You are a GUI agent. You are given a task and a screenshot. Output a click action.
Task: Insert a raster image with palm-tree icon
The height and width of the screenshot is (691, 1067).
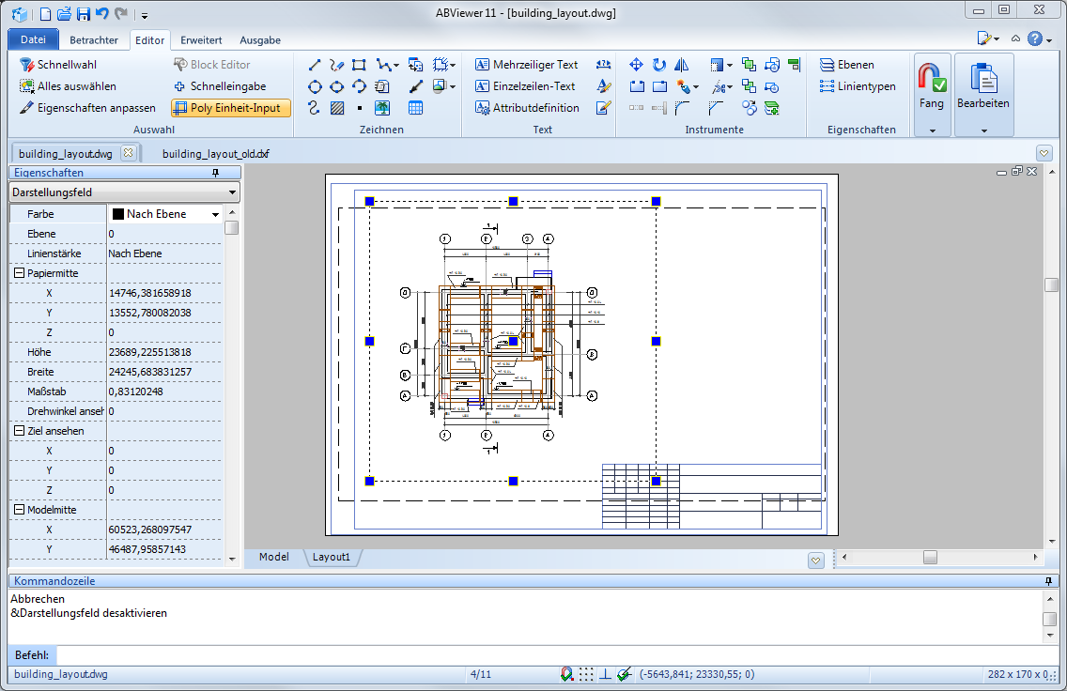(x=382, y=108)
